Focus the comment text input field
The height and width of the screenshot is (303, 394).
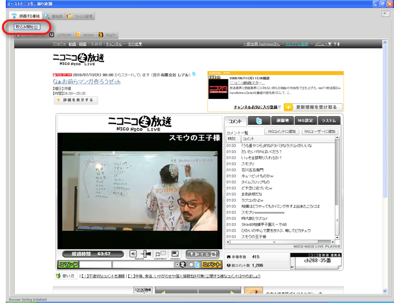pos(143,265)
